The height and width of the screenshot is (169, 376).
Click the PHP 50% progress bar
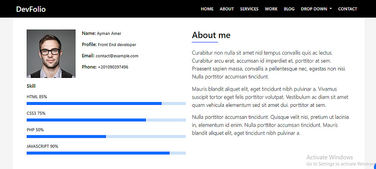click(106, 136)
